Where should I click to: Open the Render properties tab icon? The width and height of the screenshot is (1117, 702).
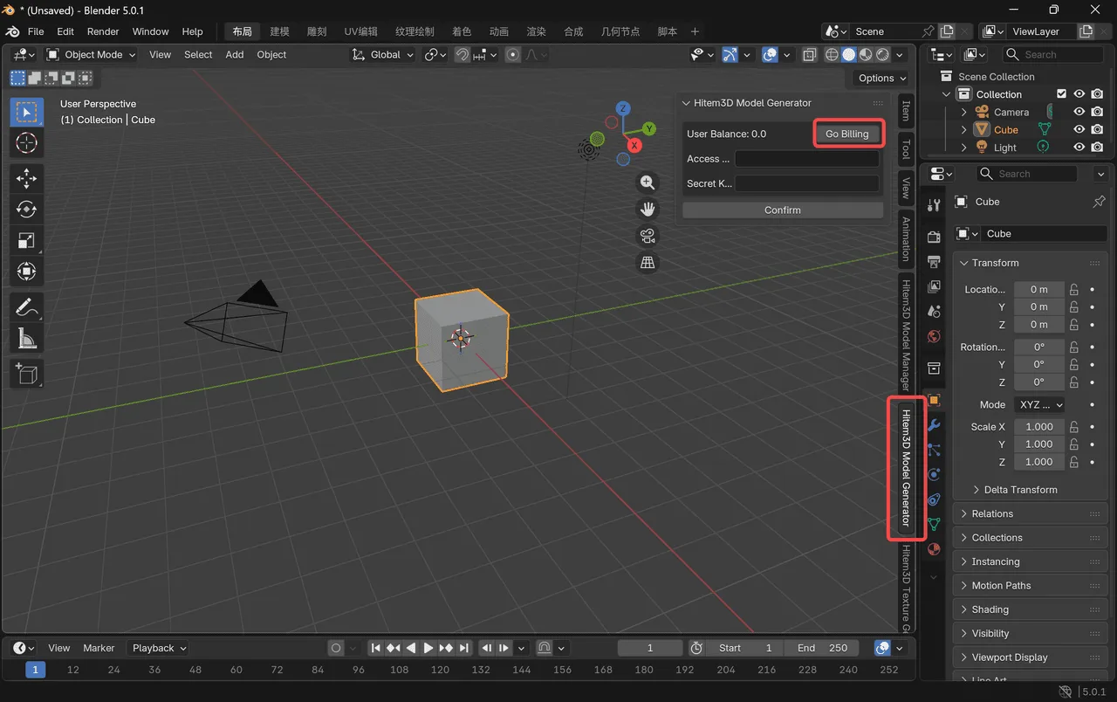[x=934, y=237]
